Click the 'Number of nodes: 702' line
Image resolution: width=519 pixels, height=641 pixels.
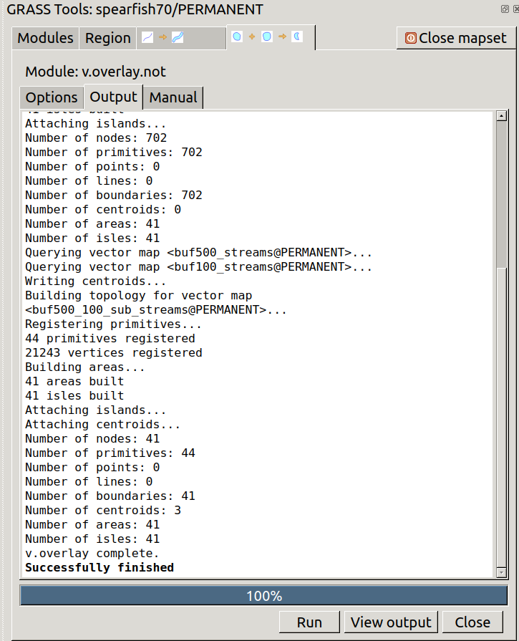96,138
